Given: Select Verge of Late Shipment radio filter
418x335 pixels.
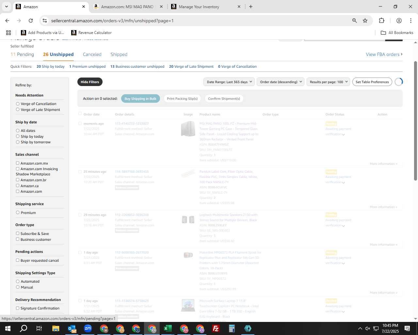Looking at the screenshot, I should (x=18, y=110).
